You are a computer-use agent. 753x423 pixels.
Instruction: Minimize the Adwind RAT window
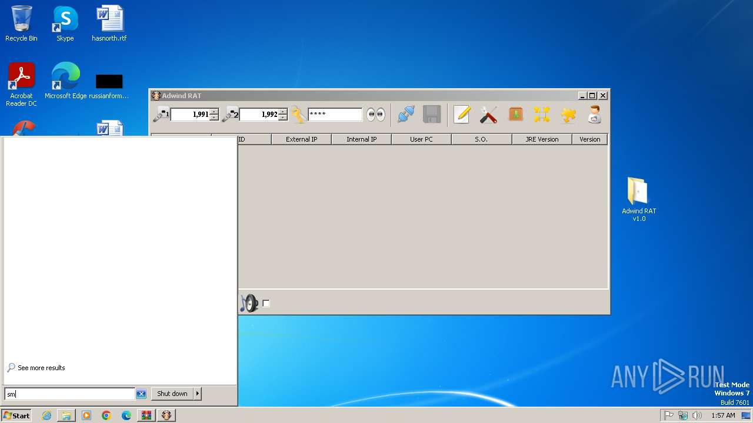tap(582, 96)
